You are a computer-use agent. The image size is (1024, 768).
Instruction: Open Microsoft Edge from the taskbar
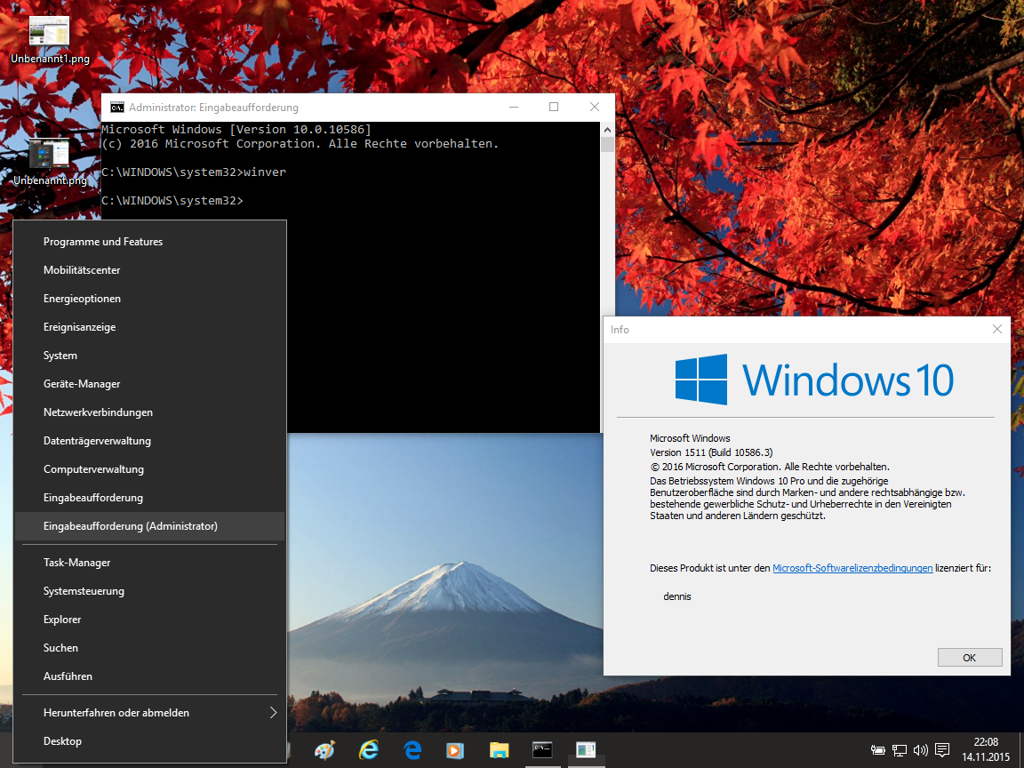coord(412,749)
